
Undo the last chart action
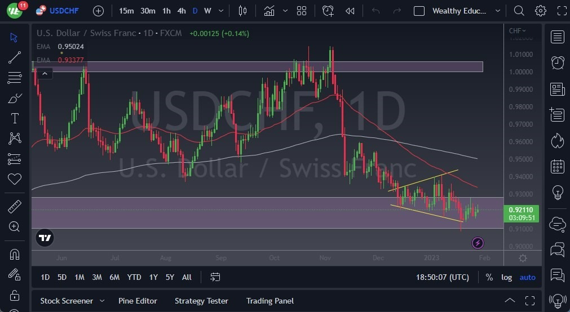[375, 11]
